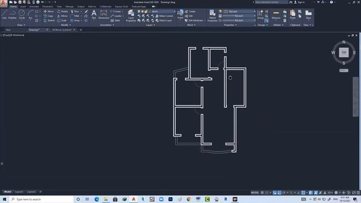Choose the Move command
The height and width of the screenshot is (203, 361).
[x=49, y=11]
